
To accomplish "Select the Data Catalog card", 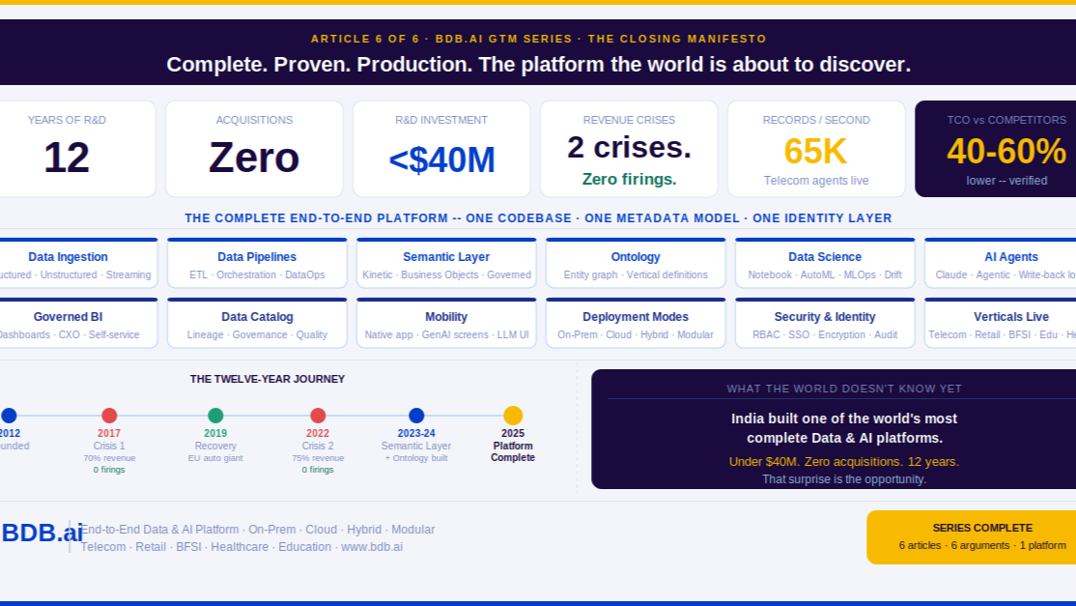I will [257, 324].
